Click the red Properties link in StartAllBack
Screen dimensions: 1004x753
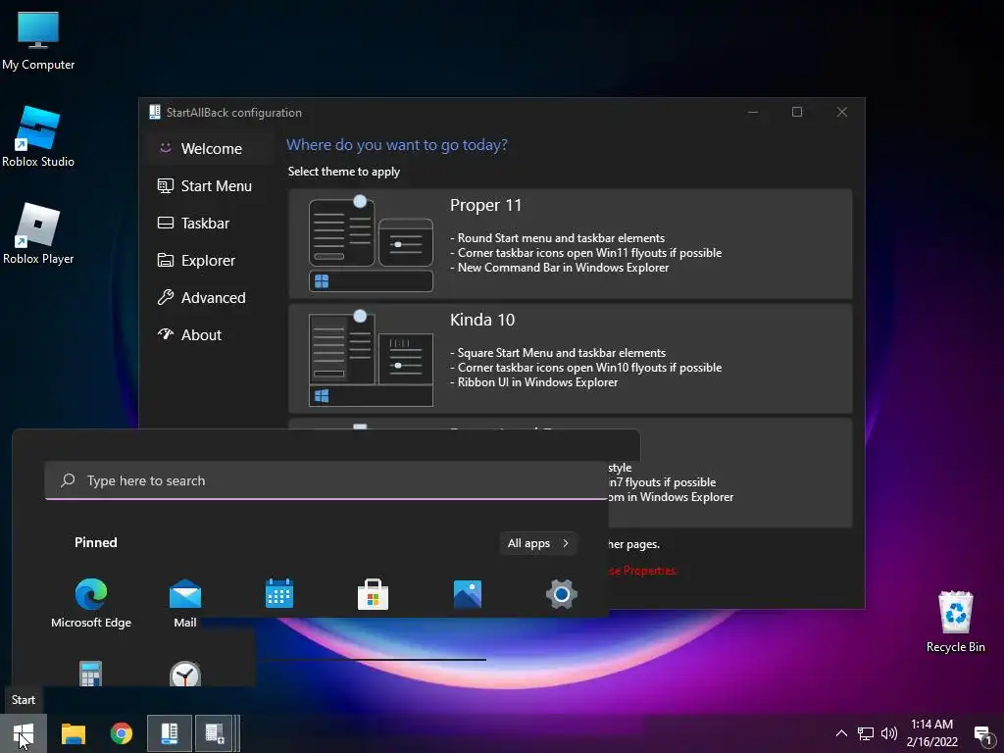click(x=643, y=571)
